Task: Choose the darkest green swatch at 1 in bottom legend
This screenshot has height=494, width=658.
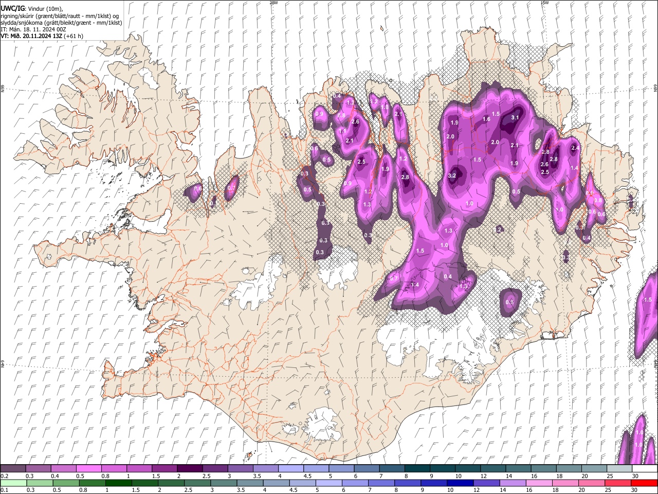Action: [x=118, y=483]
